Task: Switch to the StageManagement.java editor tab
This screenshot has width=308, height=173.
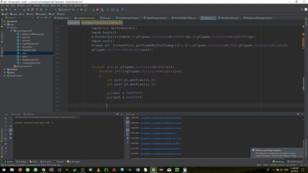Action: [155, 18]
